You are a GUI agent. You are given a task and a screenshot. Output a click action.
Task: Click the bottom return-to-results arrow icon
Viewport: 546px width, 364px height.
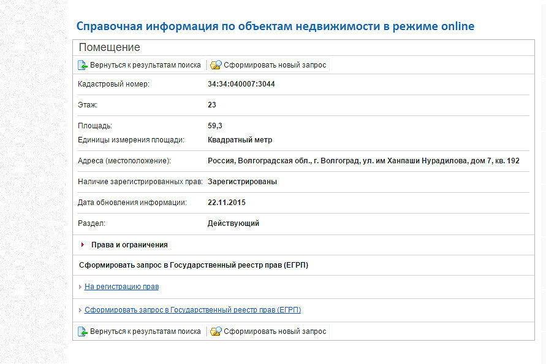point(83,331)
